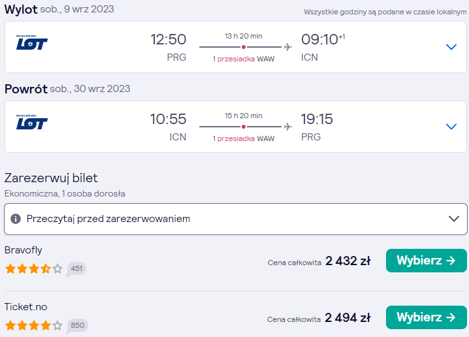Click the info icon beside Przeczytaj przed zarezerwowaniem
469x337 pixels.
tap(16, 219)
